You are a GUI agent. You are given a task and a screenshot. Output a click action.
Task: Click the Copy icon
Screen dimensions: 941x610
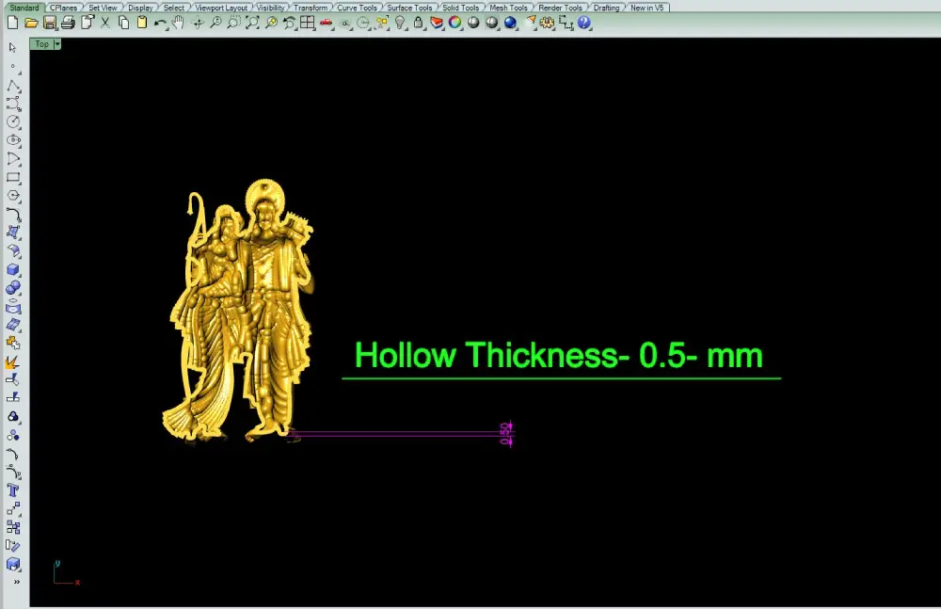(x=123, y=23)
